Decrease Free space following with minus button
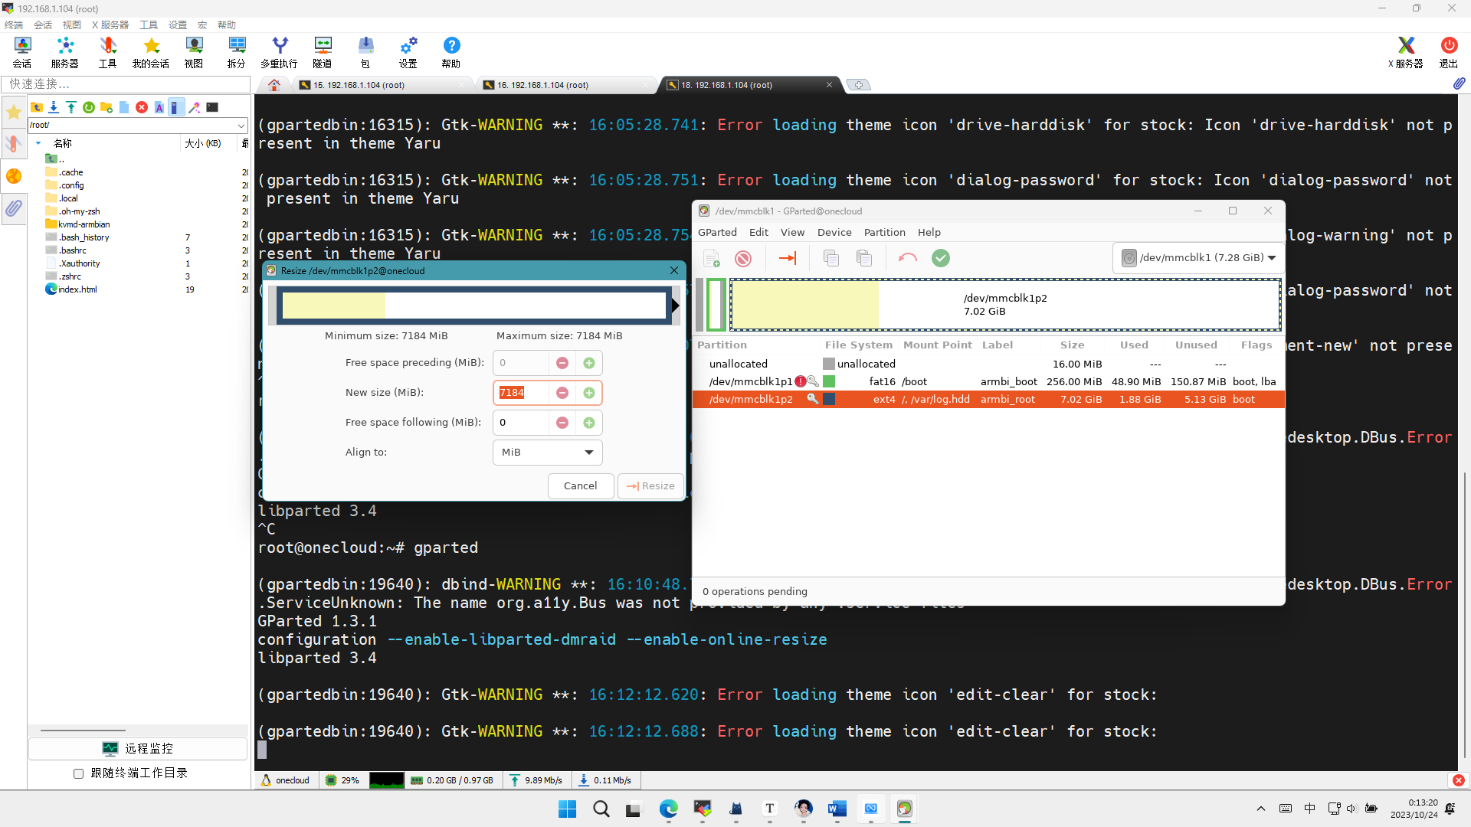Viewport: 1471px width, 827px height. coord(562,423)
